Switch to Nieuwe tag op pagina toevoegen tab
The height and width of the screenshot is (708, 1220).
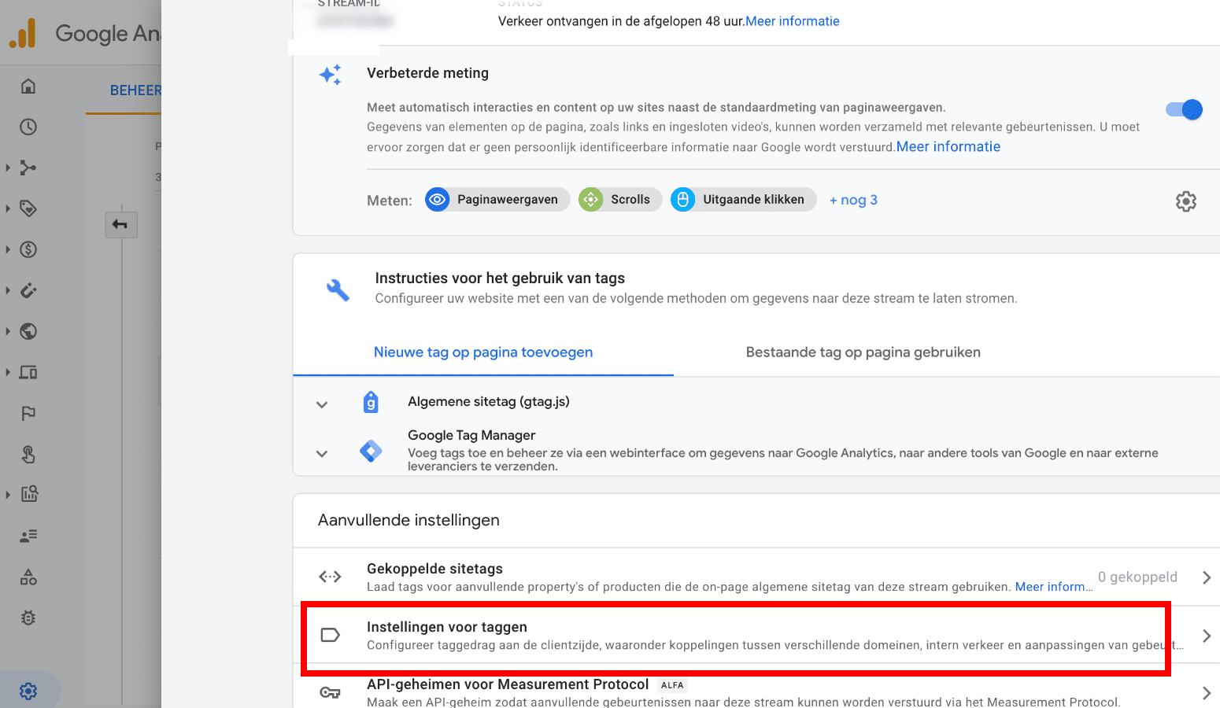[x=483, y=352]
